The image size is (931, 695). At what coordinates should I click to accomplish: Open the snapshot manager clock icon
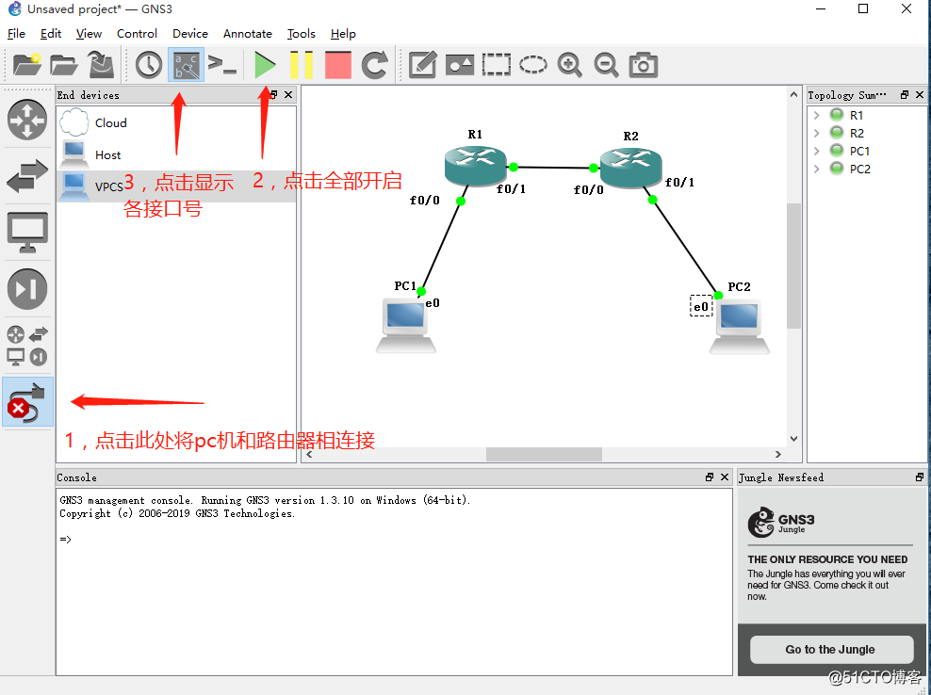click(149, 65)
